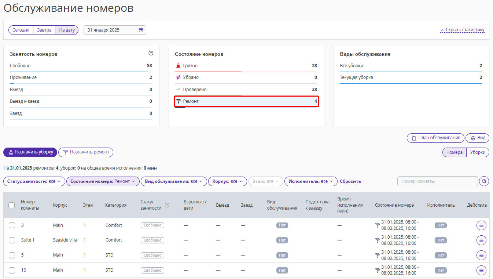Click the search magnifier icon button
Image resolution: width=493 pixels, height=279 pixels.
tap(484, 181)
